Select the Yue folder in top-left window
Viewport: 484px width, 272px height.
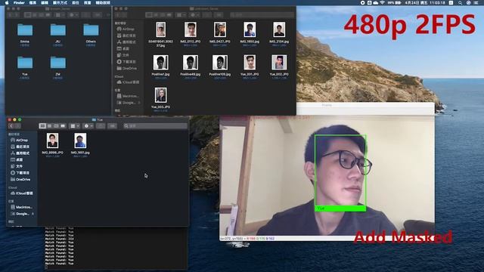click(25, 63)
